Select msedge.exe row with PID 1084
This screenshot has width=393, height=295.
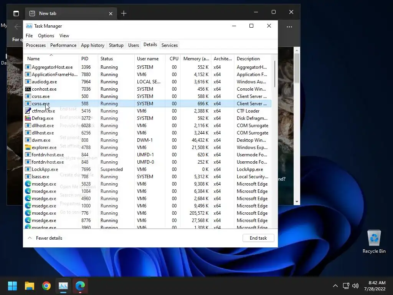point(147,191)
